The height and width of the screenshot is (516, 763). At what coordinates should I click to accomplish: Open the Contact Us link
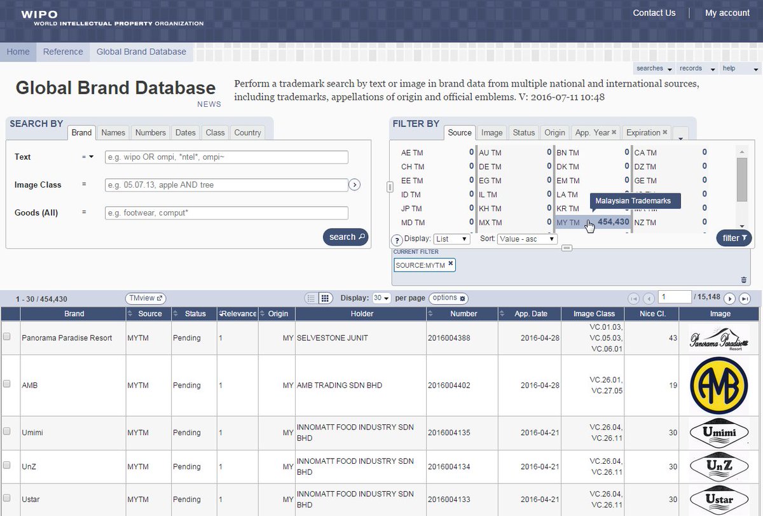pos(654,13)
